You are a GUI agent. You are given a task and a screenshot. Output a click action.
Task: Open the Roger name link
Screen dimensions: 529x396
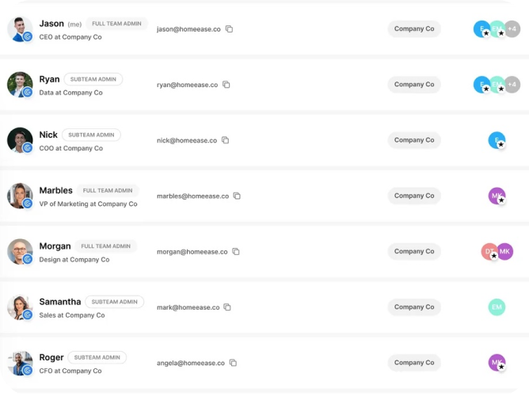[51, 357]
